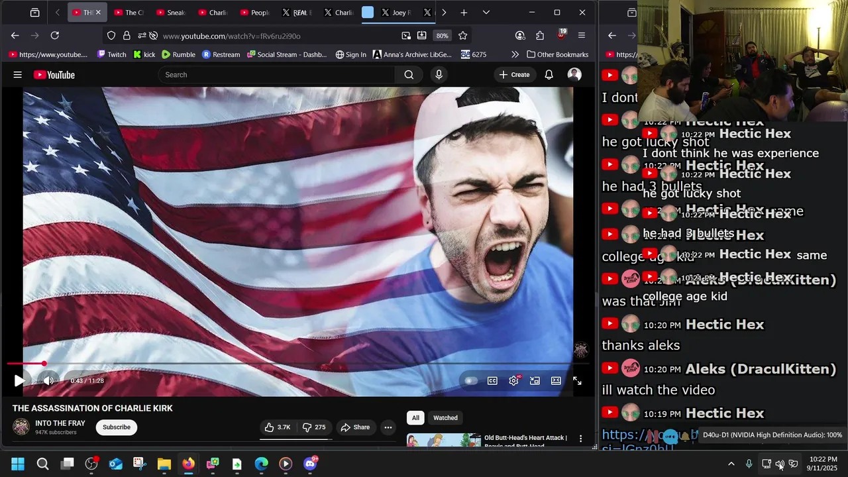Subscribe to INTO THE FRAY

tap(117, 427)
